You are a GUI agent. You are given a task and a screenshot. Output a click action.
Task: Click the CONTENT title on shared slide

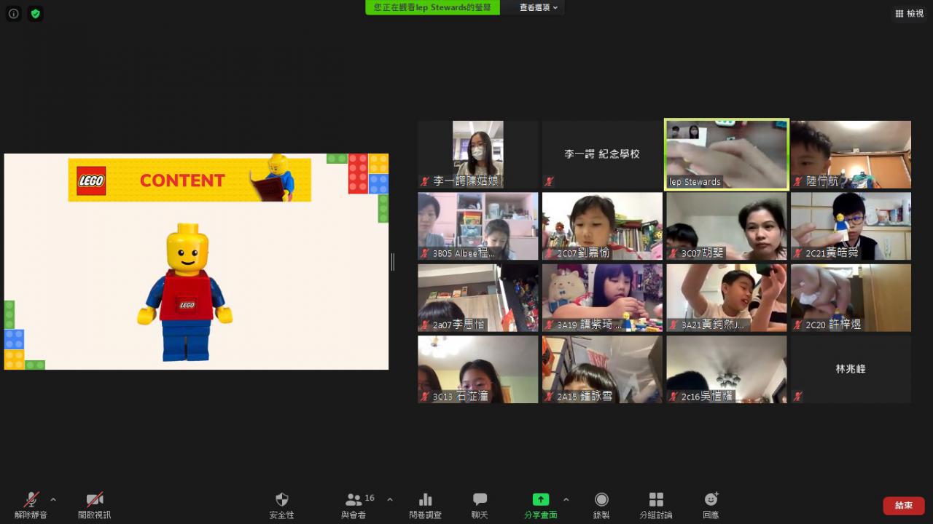[182, 180]
